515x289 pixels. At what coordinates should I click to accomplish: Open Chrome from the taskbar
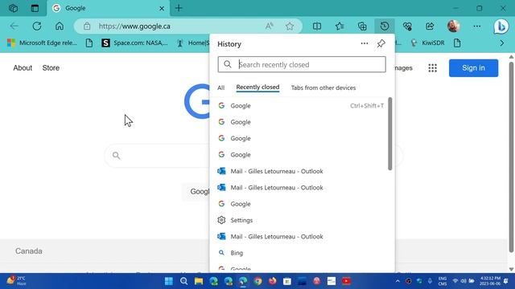257,281
